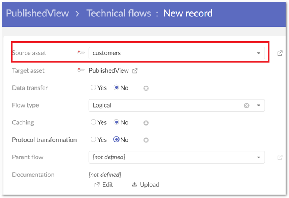This screenshot has width=289, height=198.
Task: Expand the Flow type dropdown
Action: (258, 105)
